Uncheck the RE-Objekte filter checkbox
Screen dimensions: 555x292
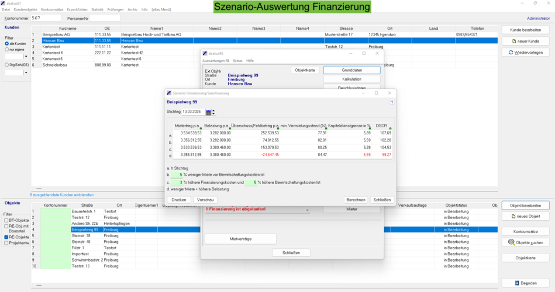6,237
